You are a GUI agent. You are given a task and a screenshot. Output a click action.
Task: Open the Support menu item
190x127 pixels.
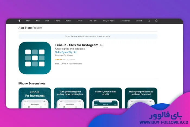(139, 21)
